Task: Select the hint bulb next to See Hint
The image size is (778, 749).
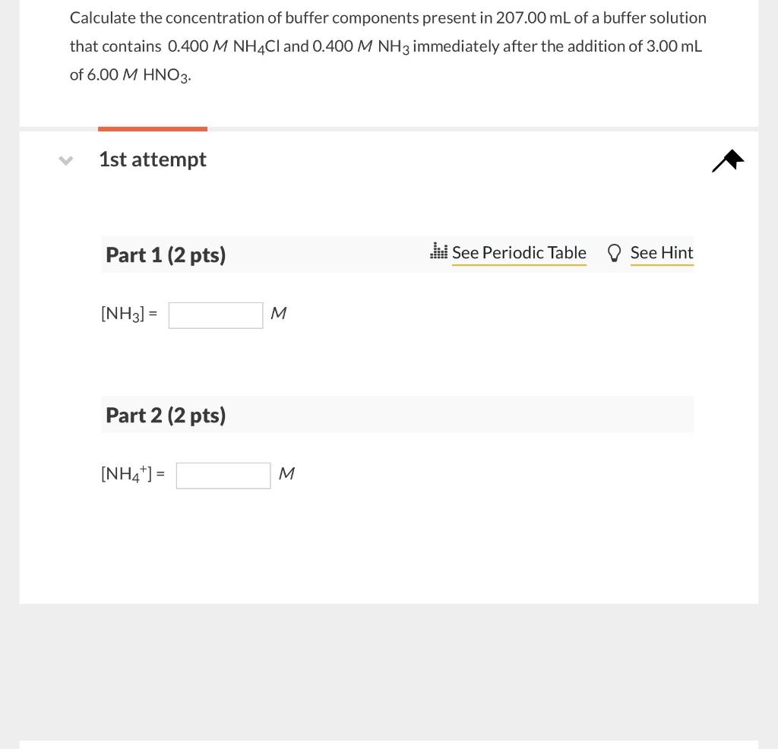Action: click(x=615, y=252)
